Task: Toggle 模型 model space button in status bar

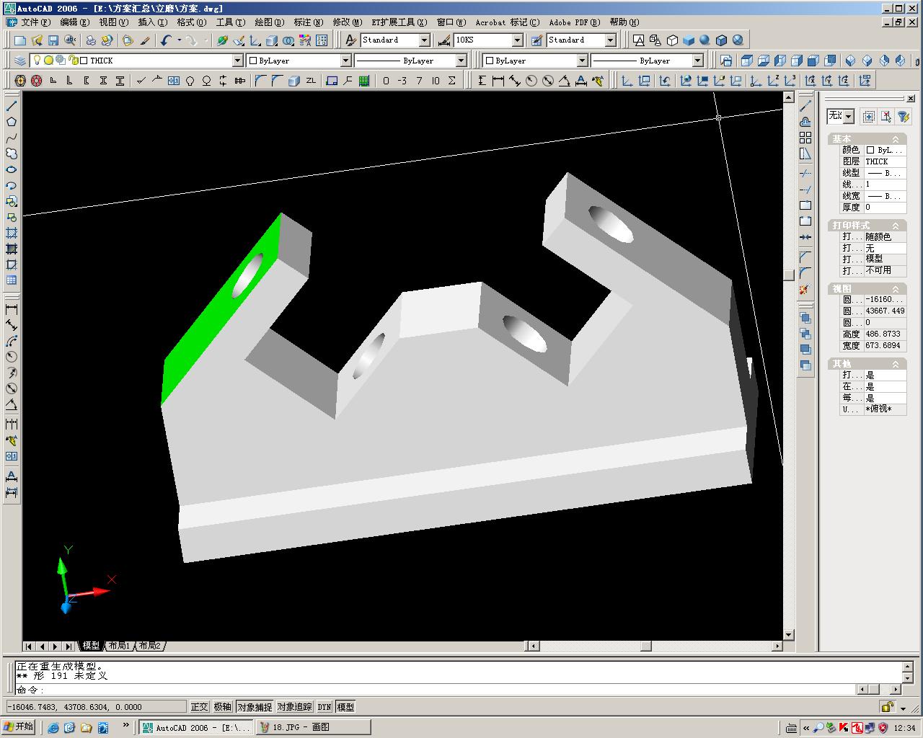Action: (346, 707)
